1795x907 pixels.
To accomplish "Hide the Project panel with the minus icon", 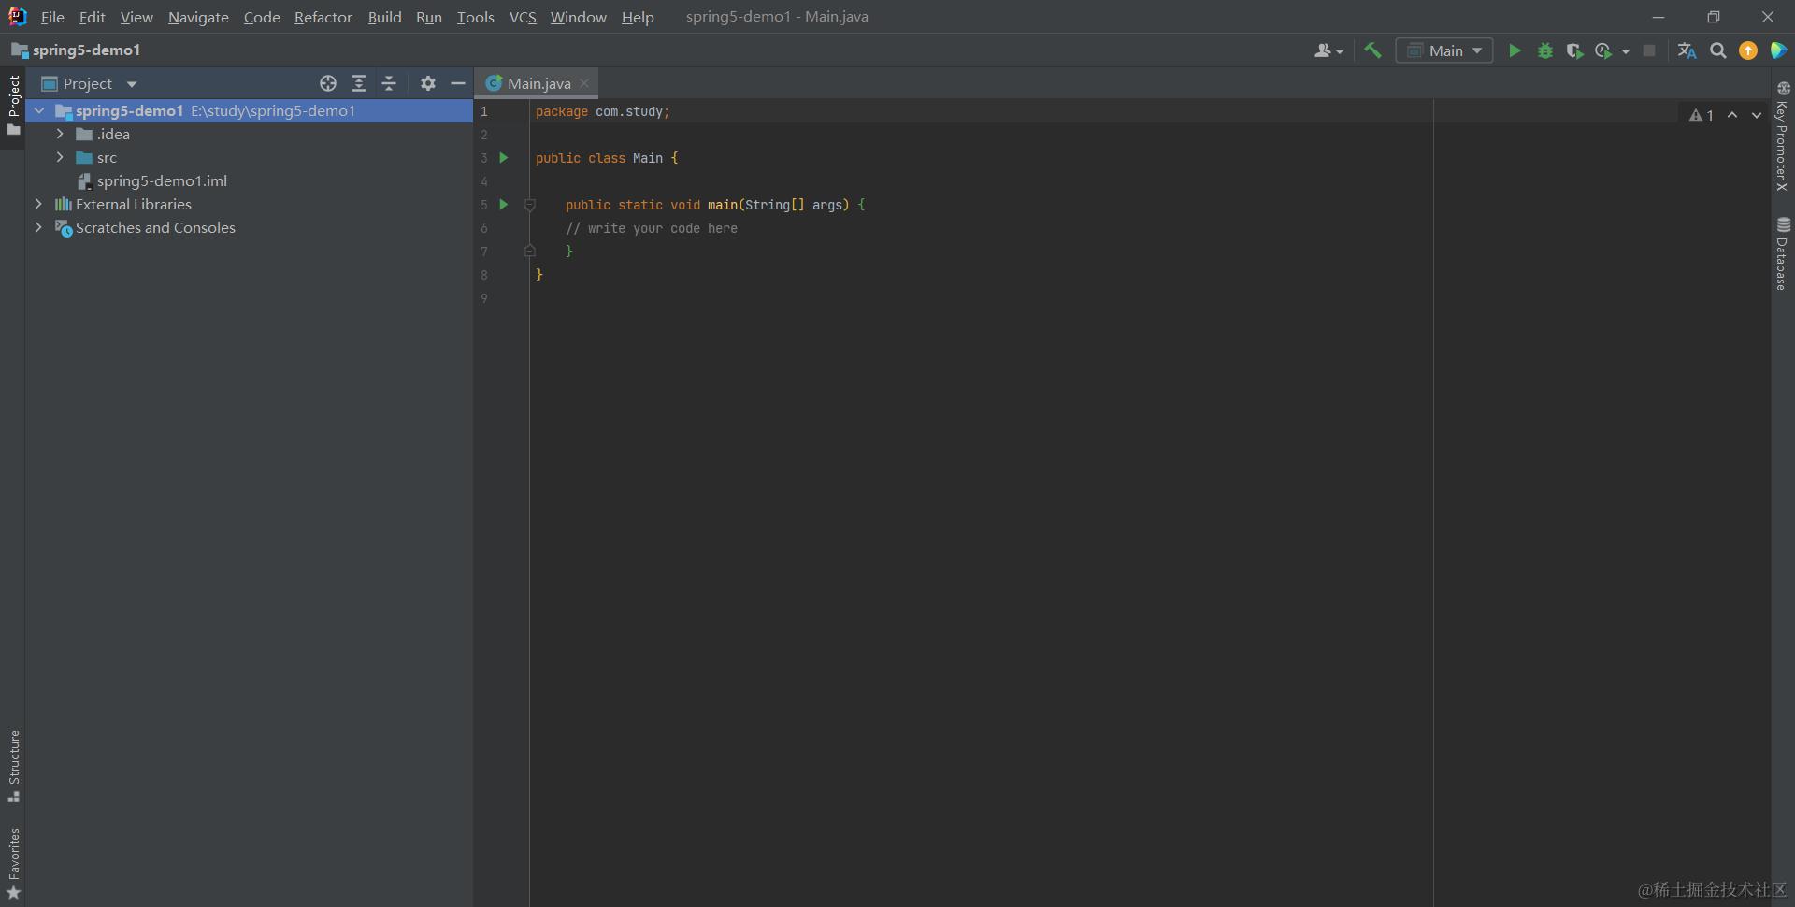I will click(458, 83).
